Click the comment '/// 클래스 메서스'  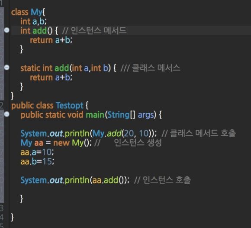click(x=150, y=68)
